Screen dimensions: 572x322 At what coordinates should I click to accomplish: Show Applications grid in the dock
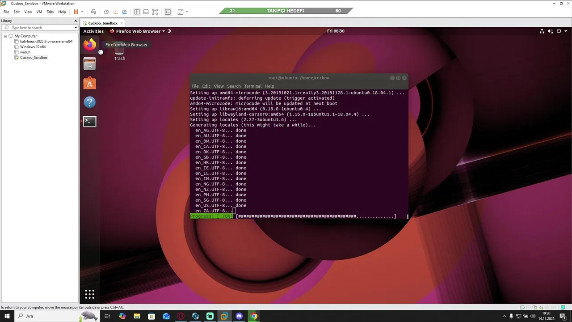point(89,294)
